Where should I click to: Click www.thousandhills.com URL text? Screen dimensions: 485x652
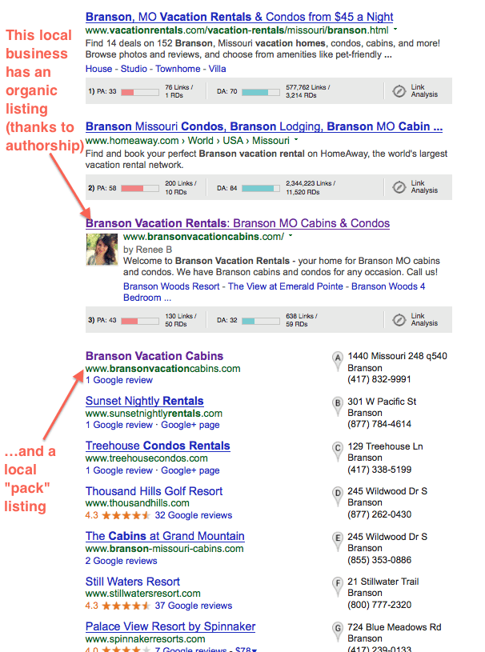pyautogui.click(x=138, y=503)
